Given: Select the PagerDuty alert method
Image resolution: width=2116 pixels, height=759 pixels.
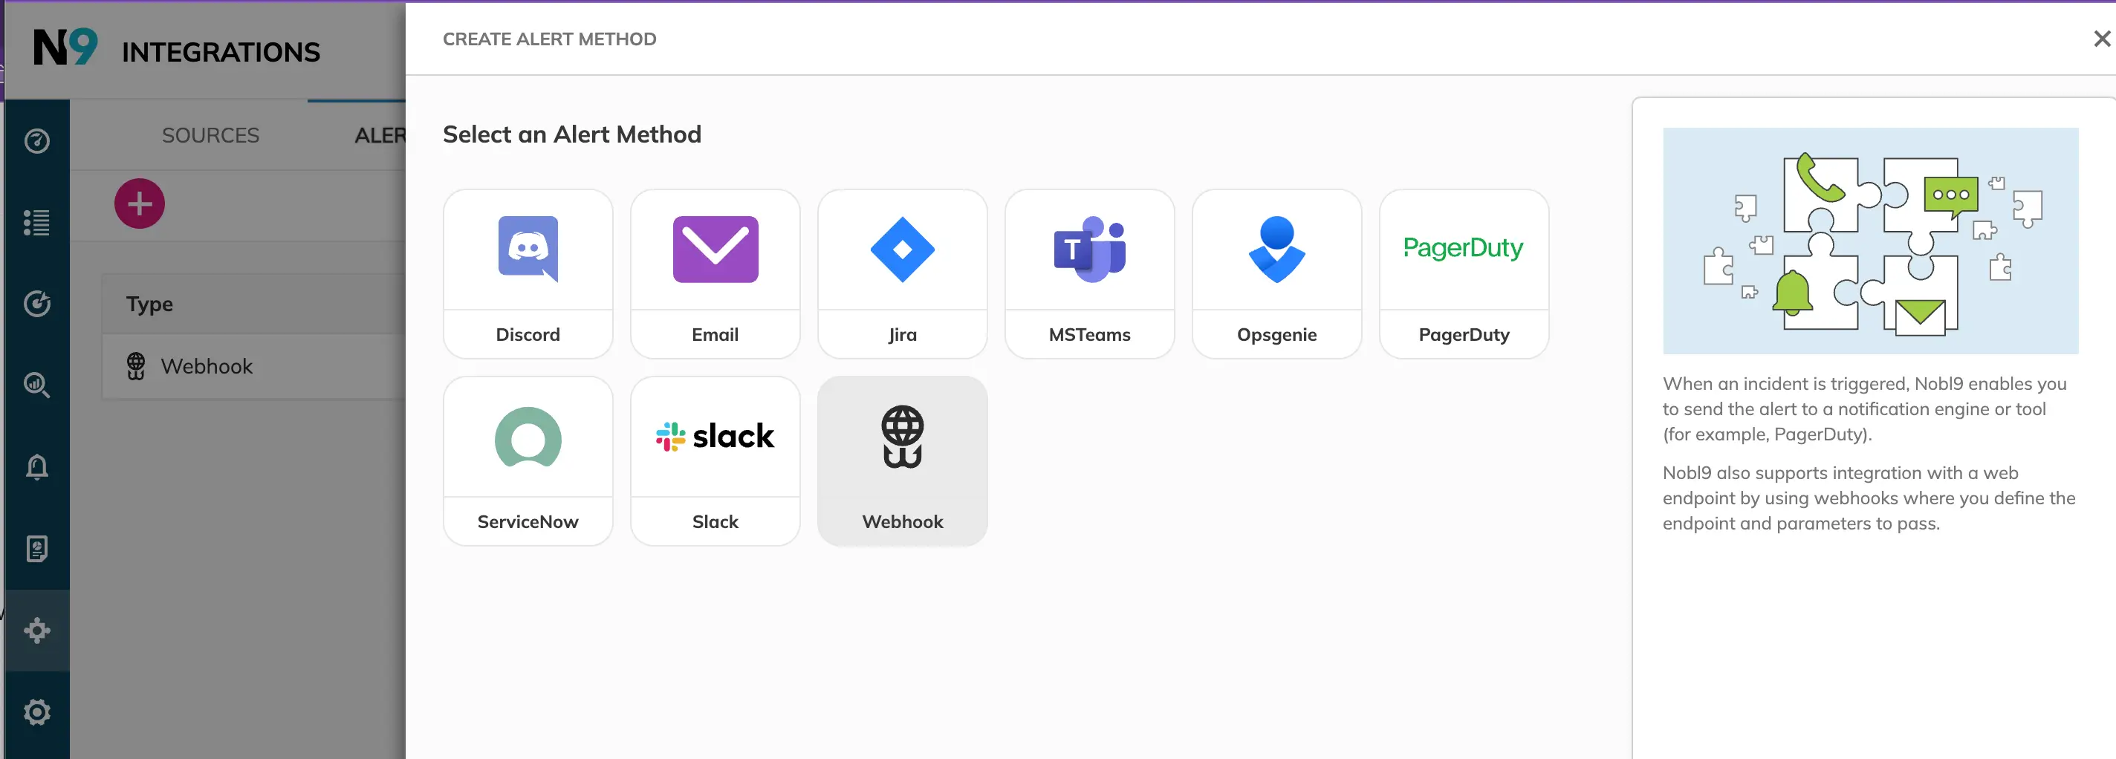Looking at the screenshot, I should [1464, 273].
